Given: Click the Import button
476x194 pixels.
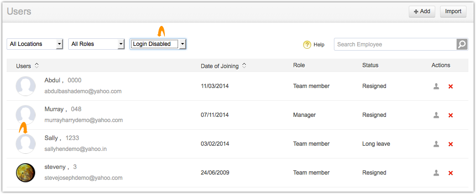Looking at the screenshot, I should coord(453,11).
